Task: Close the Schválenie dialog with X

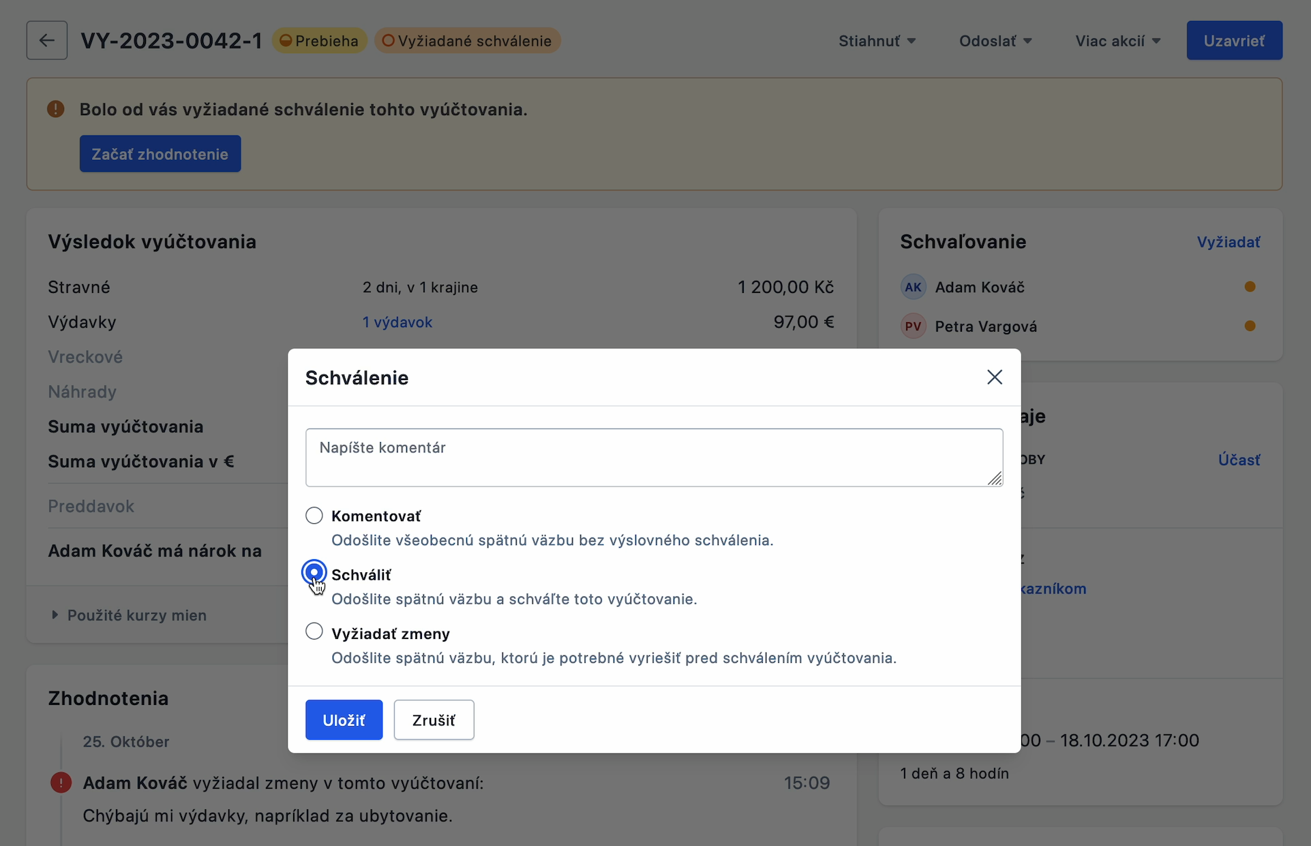Action: (x=994, y=377)
